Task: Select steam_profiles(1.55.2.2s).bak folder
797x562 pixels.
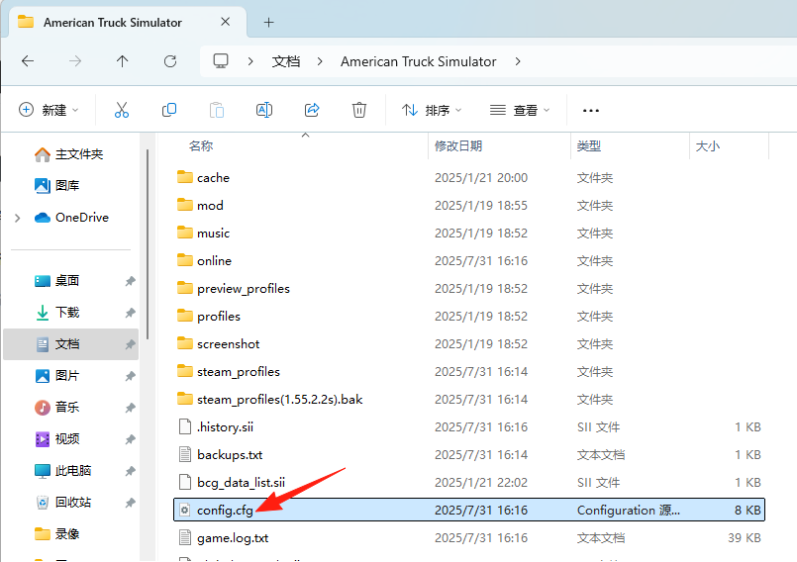Action: [x=469, y=400]
